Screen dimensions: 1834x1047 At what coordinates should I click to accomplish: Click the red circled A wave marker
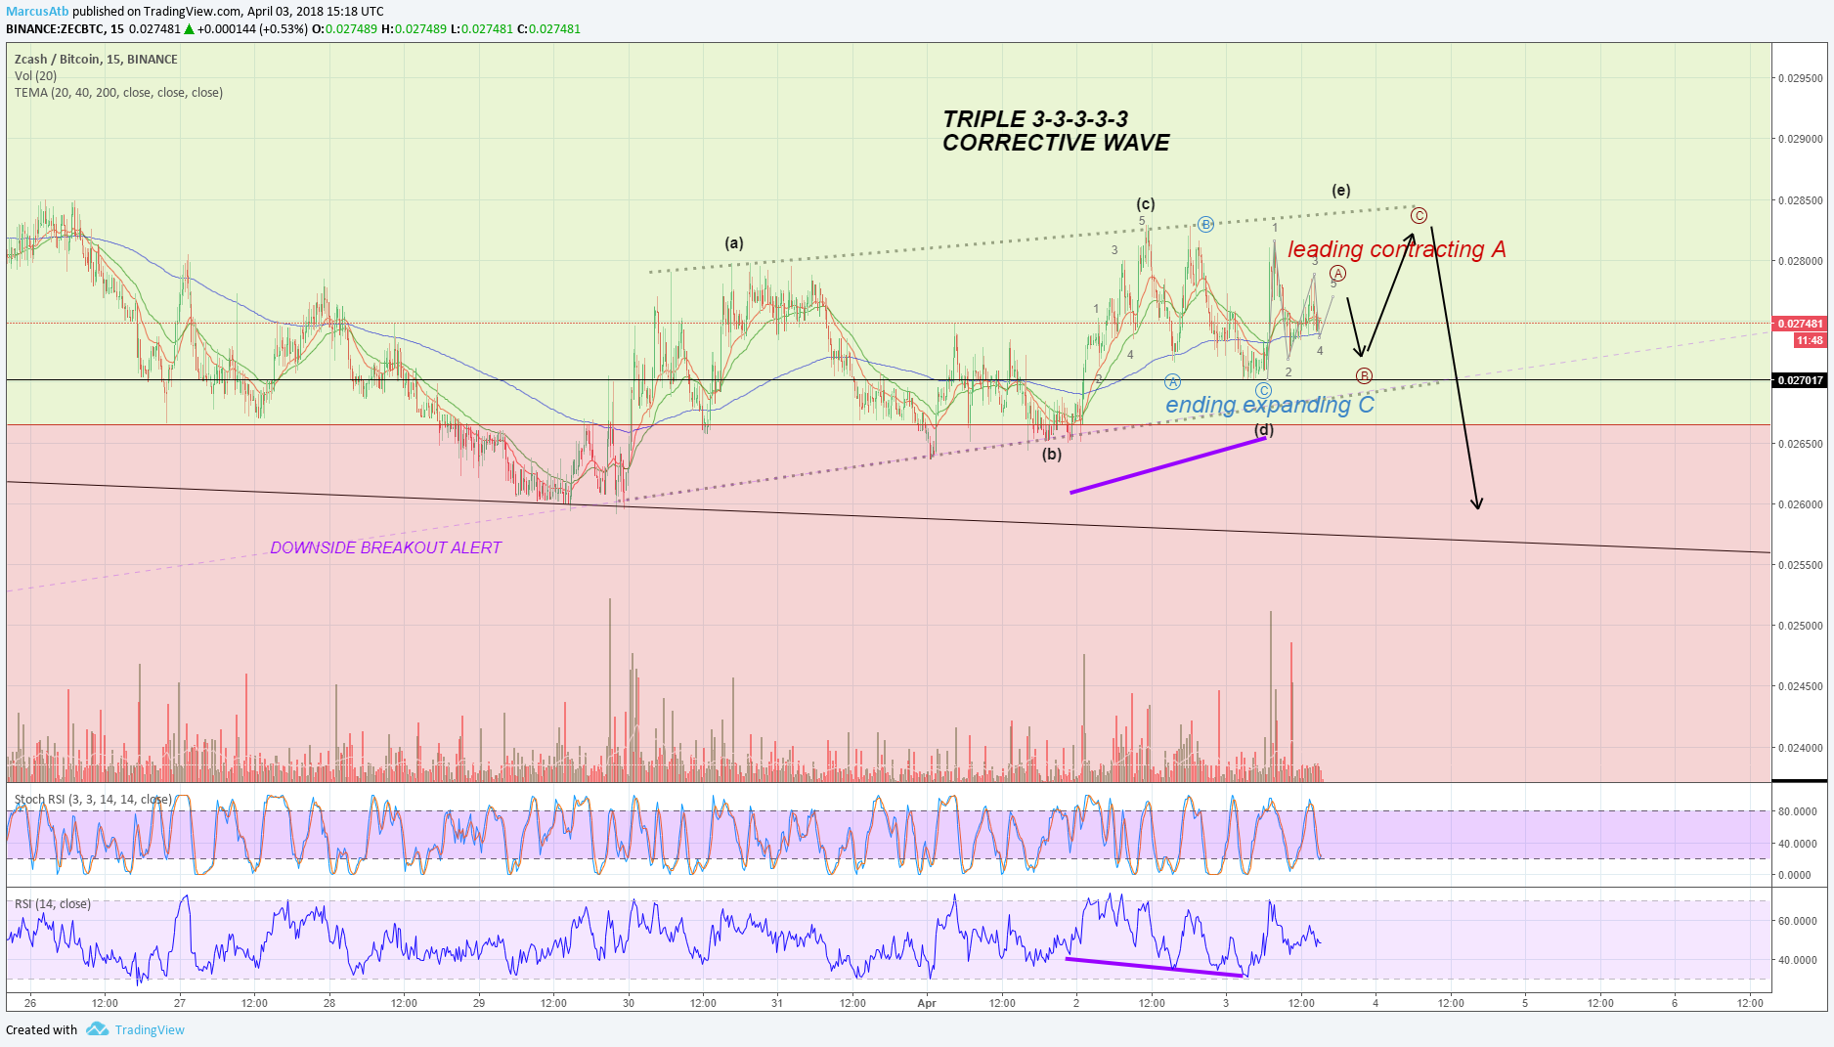click(x=1337, y=273)
